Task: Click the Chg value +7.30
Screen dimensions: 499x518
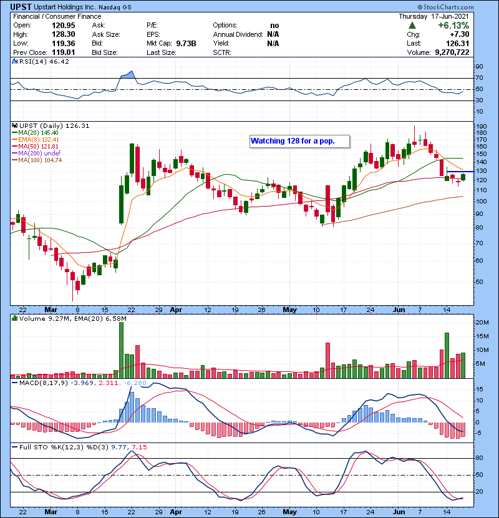Action: tap(459, 34)
